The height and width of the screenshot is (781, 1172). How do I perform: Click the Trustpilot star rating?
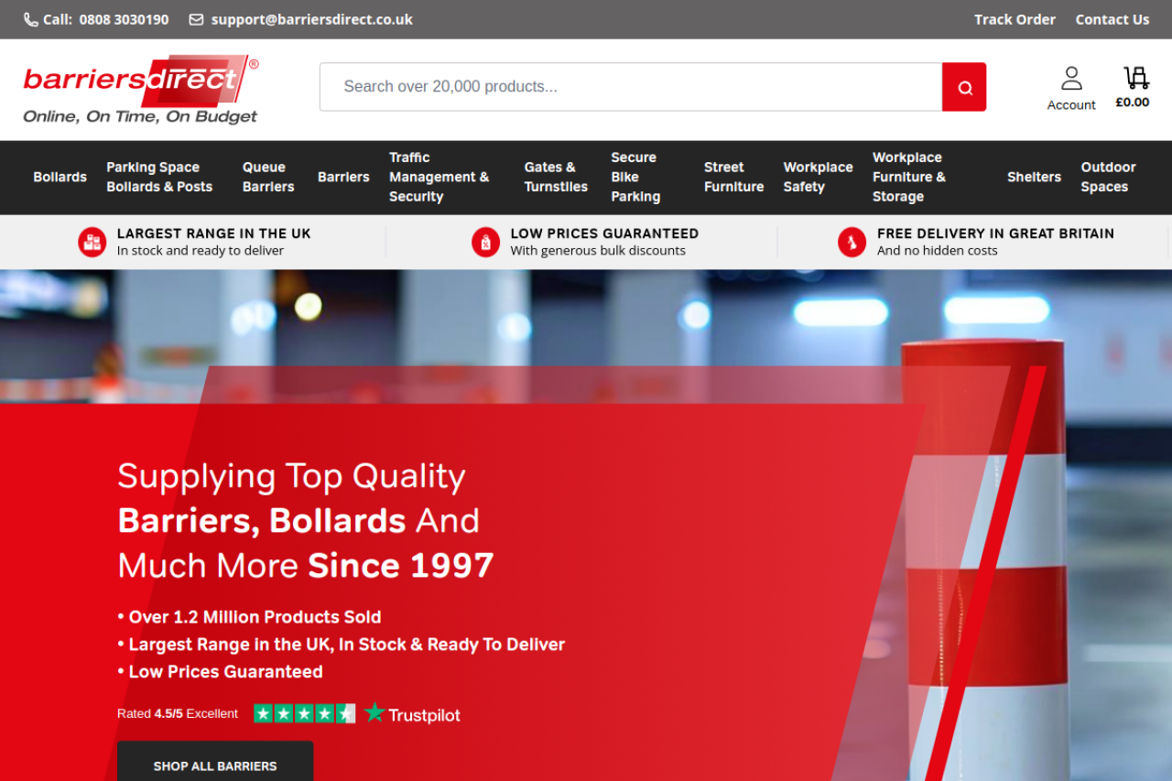[304, 713]
